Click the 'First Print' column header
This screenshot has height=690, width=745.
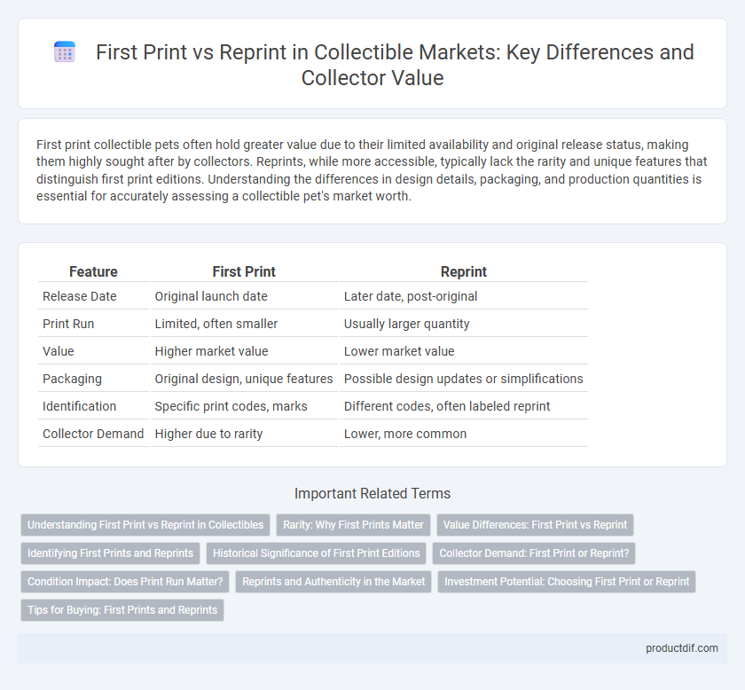pyautogui.click(x=244, y=271)
